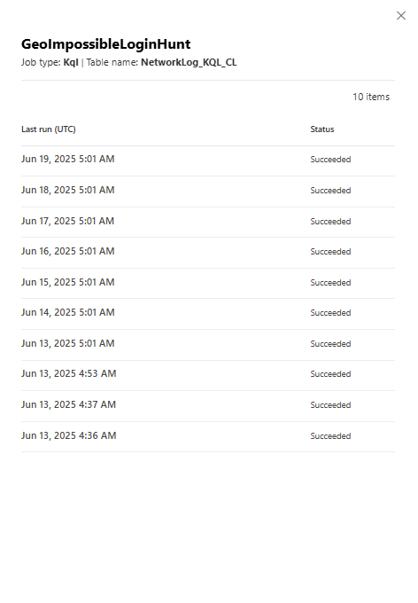Select the Jun 13, 2025 4:36 AM run
This screenshot has width=418, height=603.
point(208,437)
